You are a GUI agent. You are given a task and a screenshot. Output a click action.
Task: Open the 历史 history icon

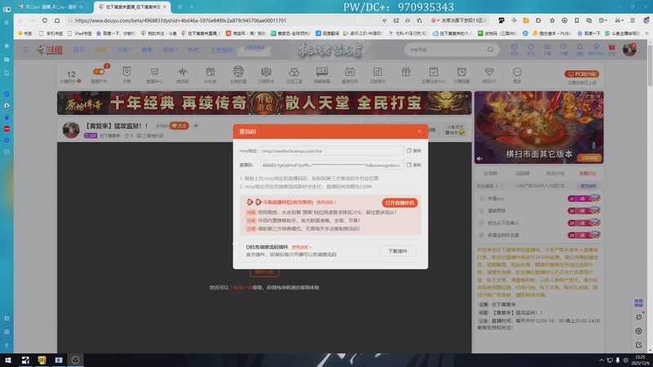point(515,49)
